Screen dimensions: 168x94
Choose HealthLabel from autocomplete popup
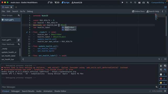69,30
